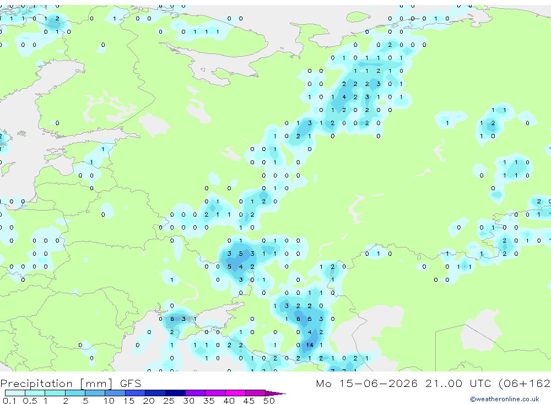Image resolution: width=551 pixels, height=404 pixels.
Task: Click the 35–40 mm legend swatch
Action: point(215,393)
